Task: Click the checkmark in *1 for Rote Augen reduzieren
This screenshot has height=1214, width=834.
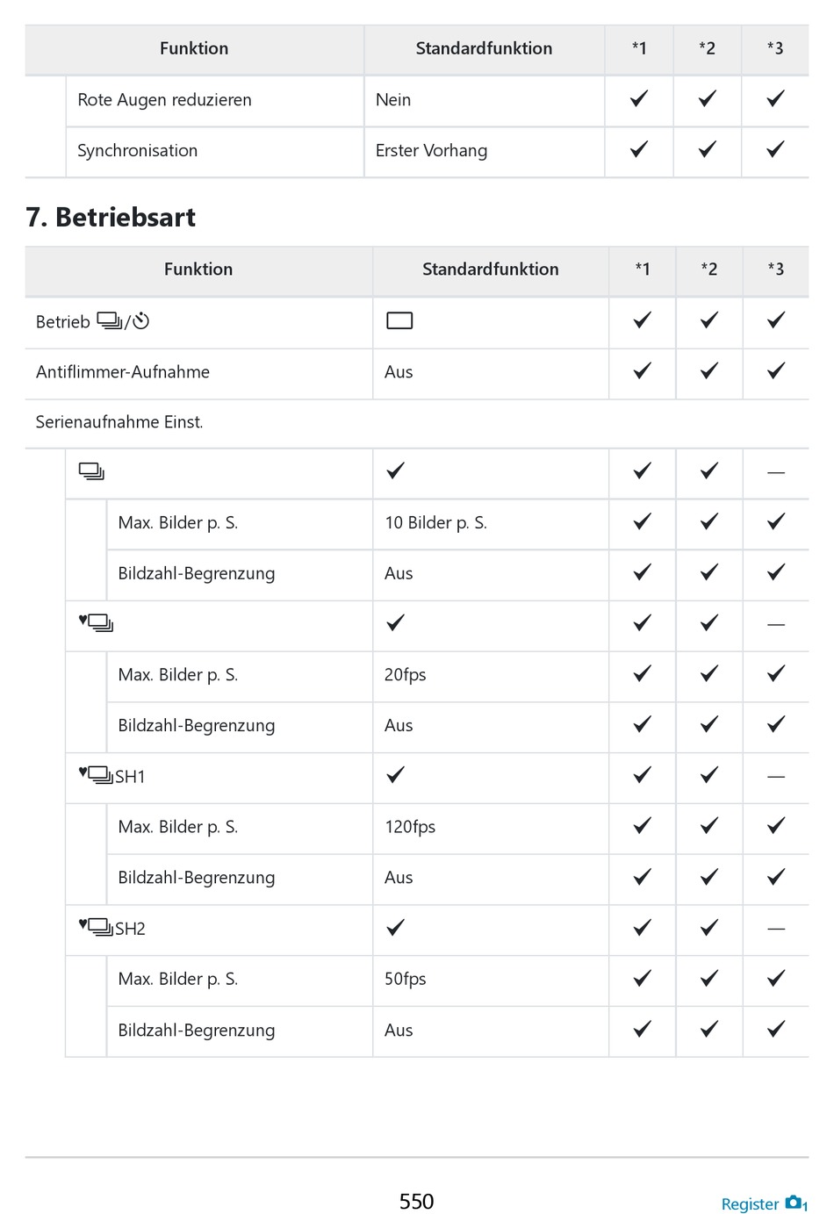Action: pyautogui.click(x=639, y=99)
